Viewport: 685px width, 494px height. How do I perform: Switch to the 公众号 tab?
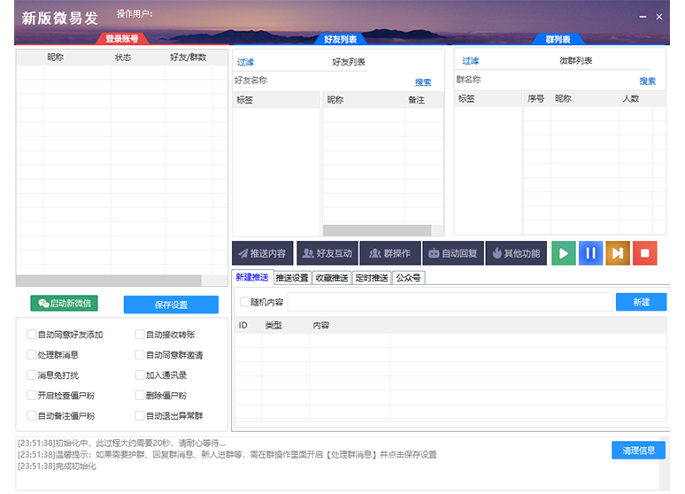(409, 278)
